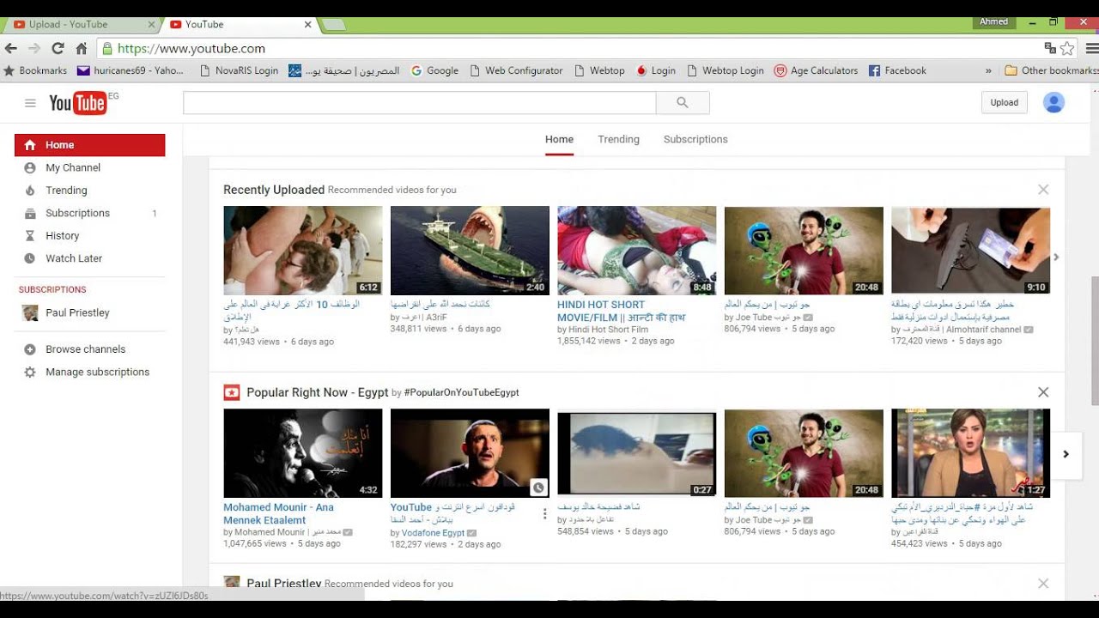Select the Home tab
Image resolution: width=1099 pixels, height=618 pixels.
559,139
